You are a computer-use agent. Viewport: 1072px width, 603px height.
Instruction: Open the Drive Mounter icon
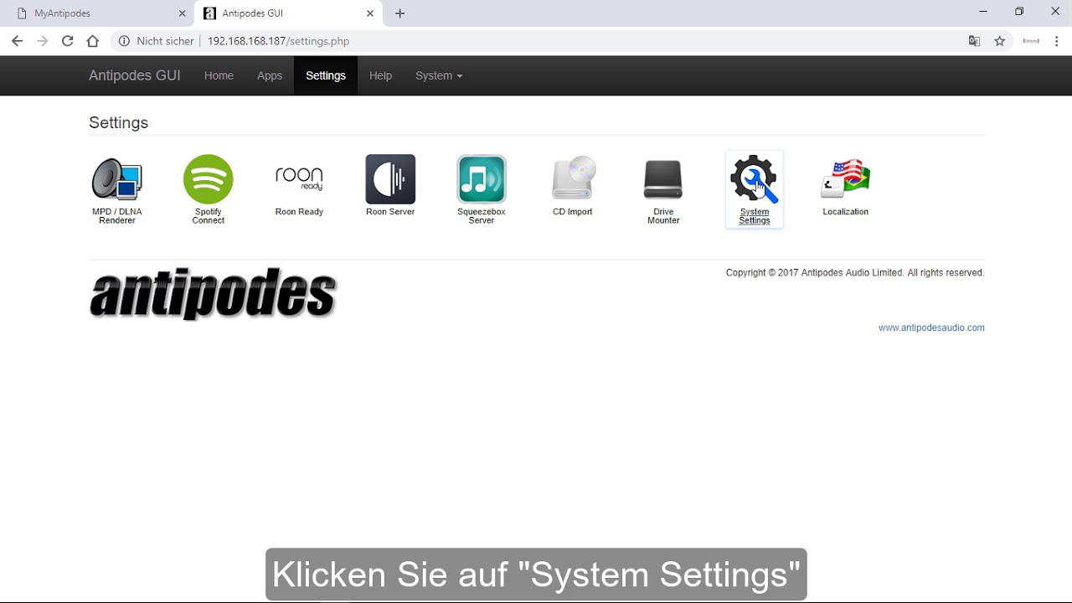(x=663, y=179)
